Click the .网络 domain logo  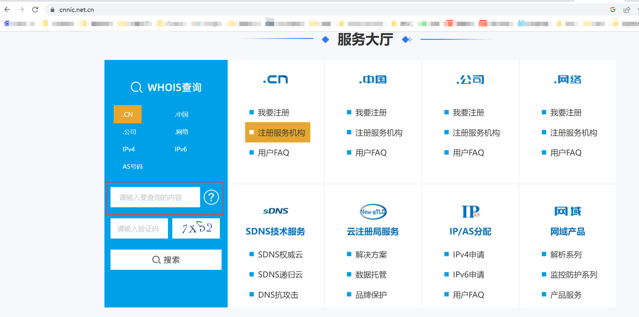click(568, 79)
